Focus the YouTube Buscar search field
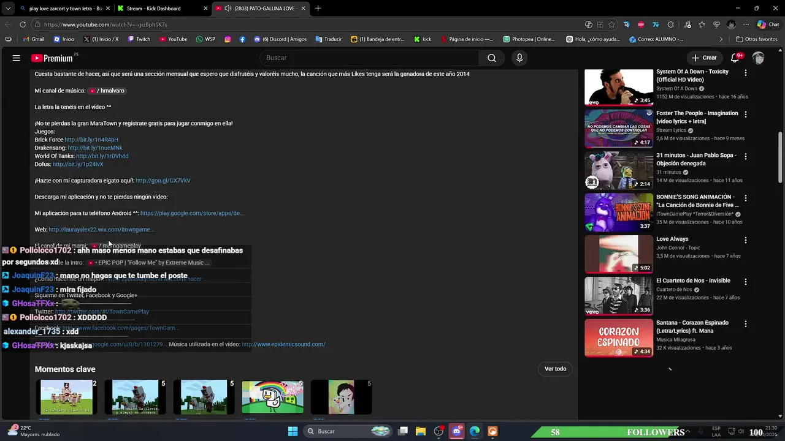 [x=369, y=58]
